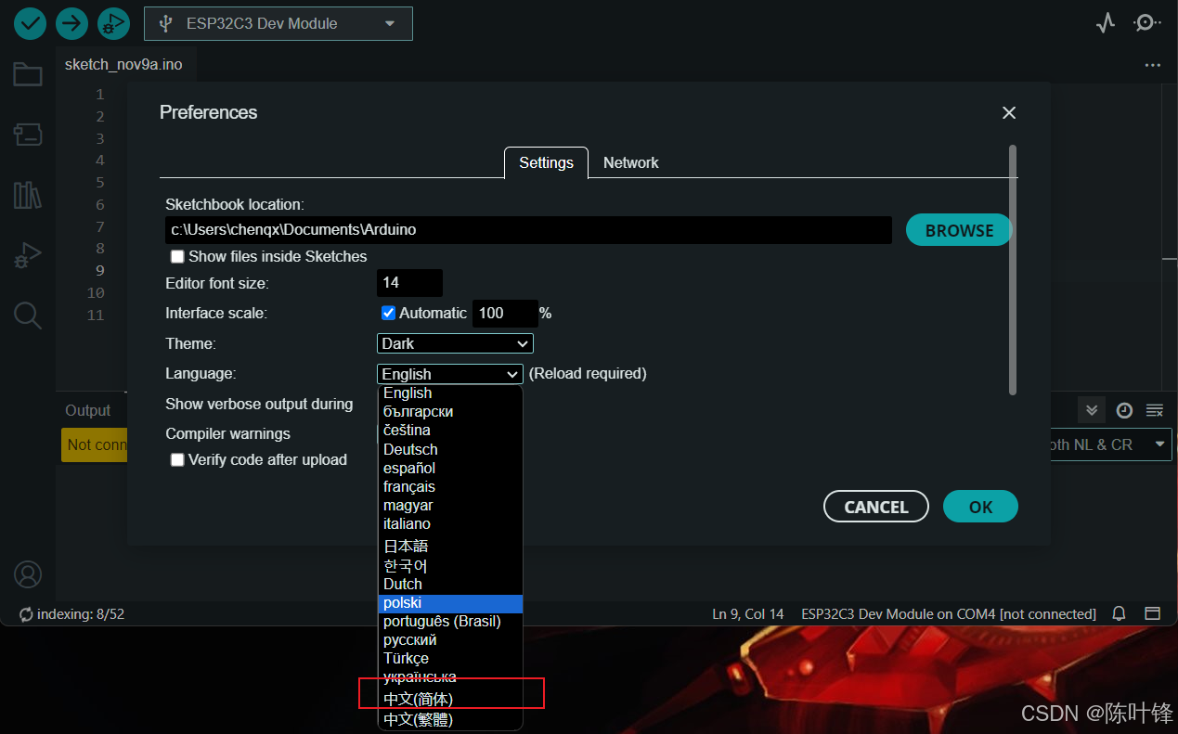Choose 日本語 in the language list

click(x=451, y=546)
